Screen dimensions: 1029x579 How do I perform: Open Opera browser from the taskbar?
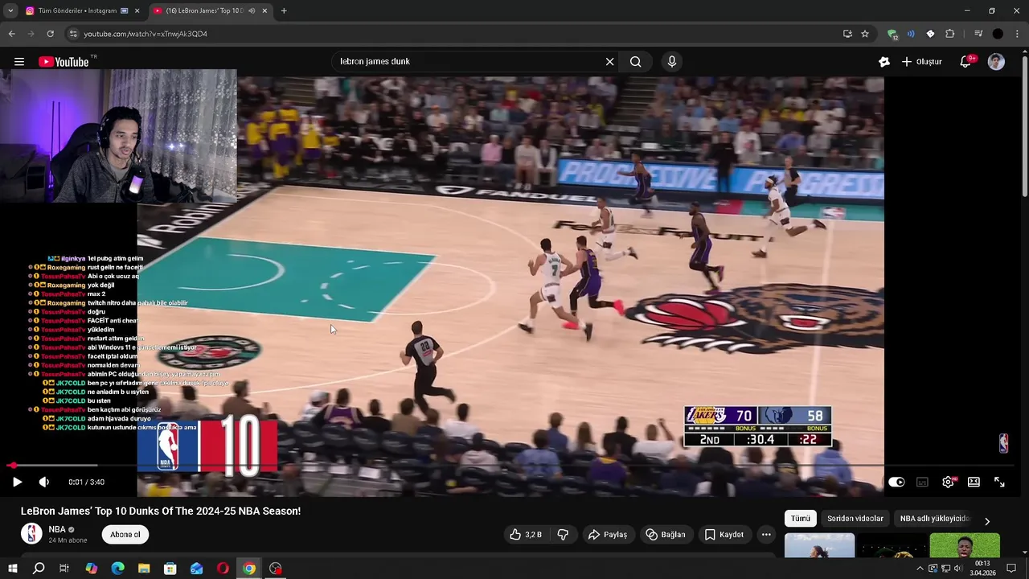point(223,569)
